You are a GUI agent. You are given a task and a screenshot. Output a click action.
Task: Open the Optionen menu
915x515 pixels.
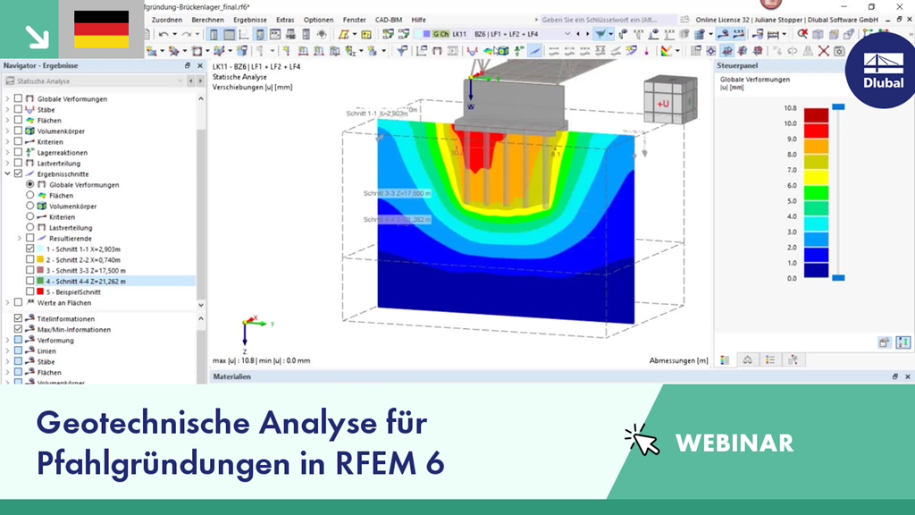(319, 20)
